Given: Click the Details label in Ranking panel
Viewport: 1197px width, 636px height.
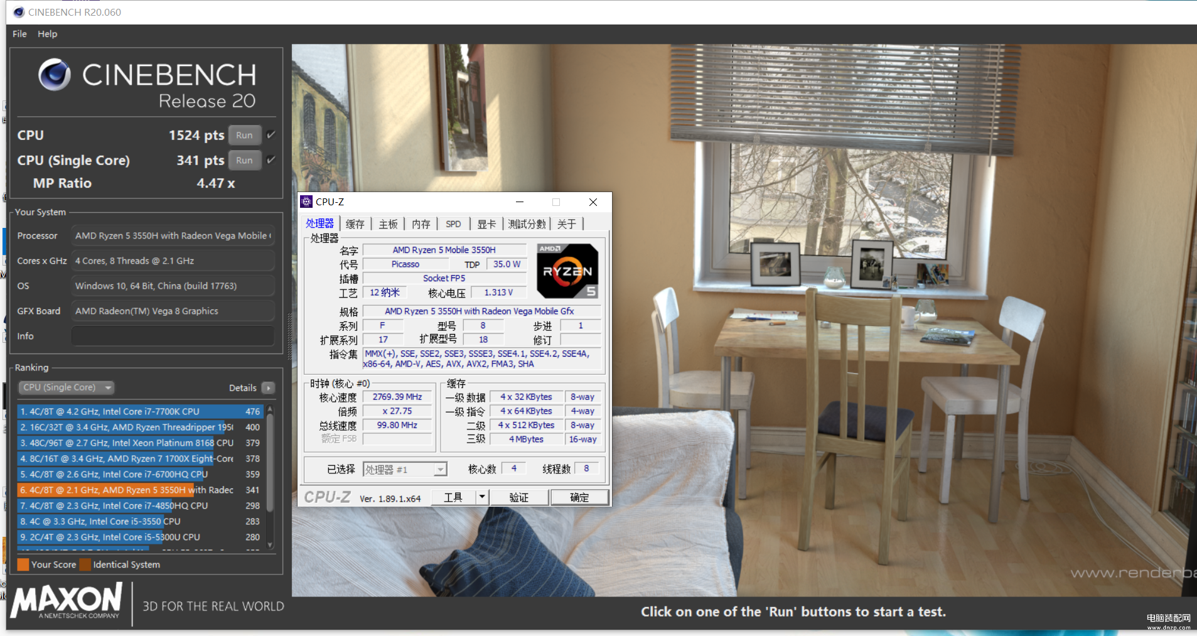Looking at the screenshot, I should [243, 388].
